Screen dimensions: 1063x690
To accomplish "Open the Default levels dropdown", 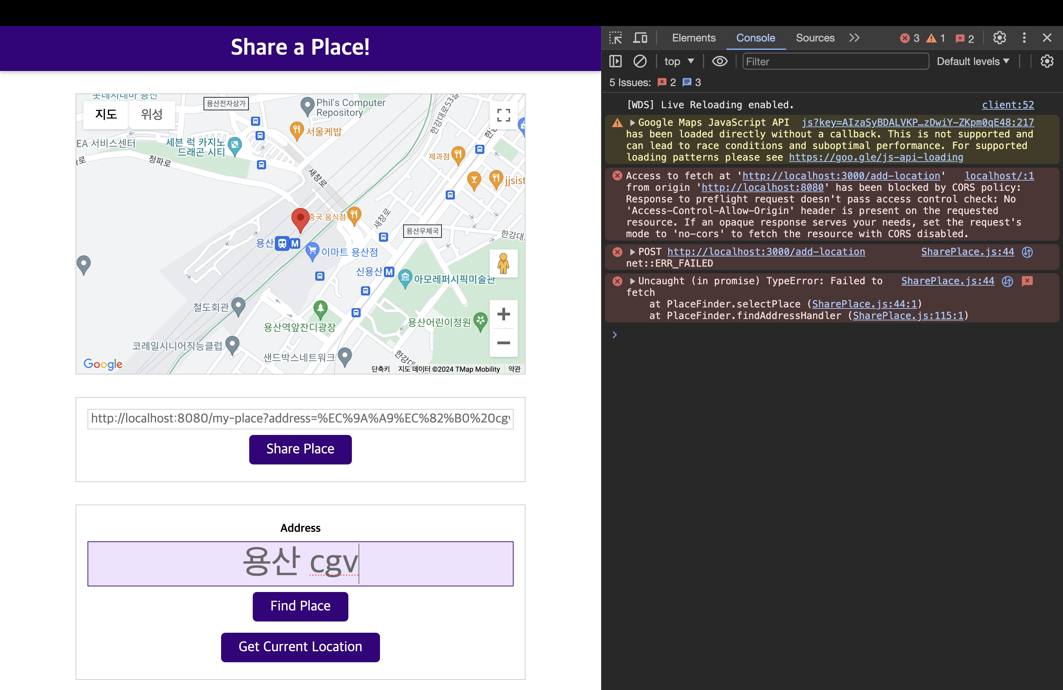I will pyautogui.click(x=972, y=61).
